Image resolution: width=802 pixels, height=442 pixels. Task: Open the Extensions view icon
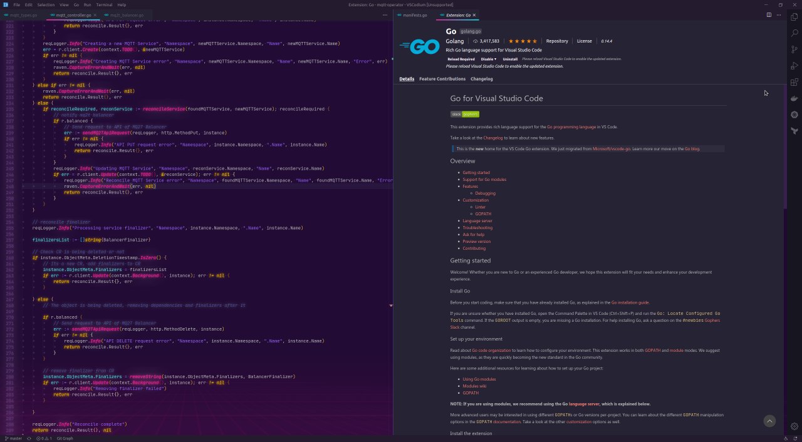click(794, 82)
